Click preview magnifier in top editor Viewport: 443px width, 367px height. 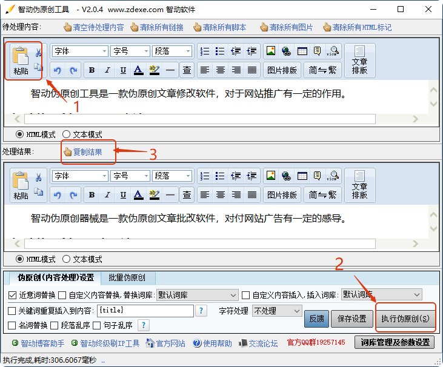[333, 51]
